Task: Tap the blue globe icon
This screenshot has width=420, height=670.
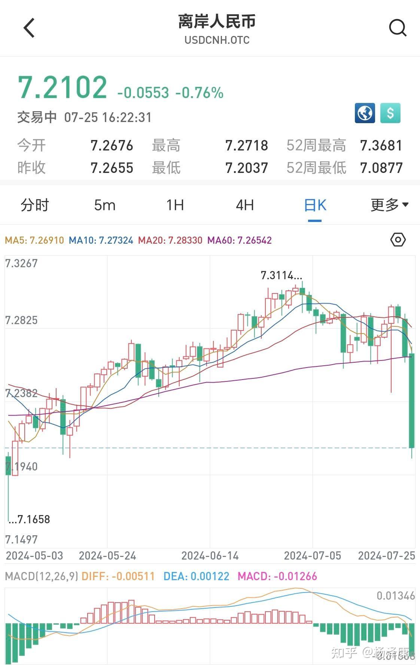Action: click(x=365, y=113)
